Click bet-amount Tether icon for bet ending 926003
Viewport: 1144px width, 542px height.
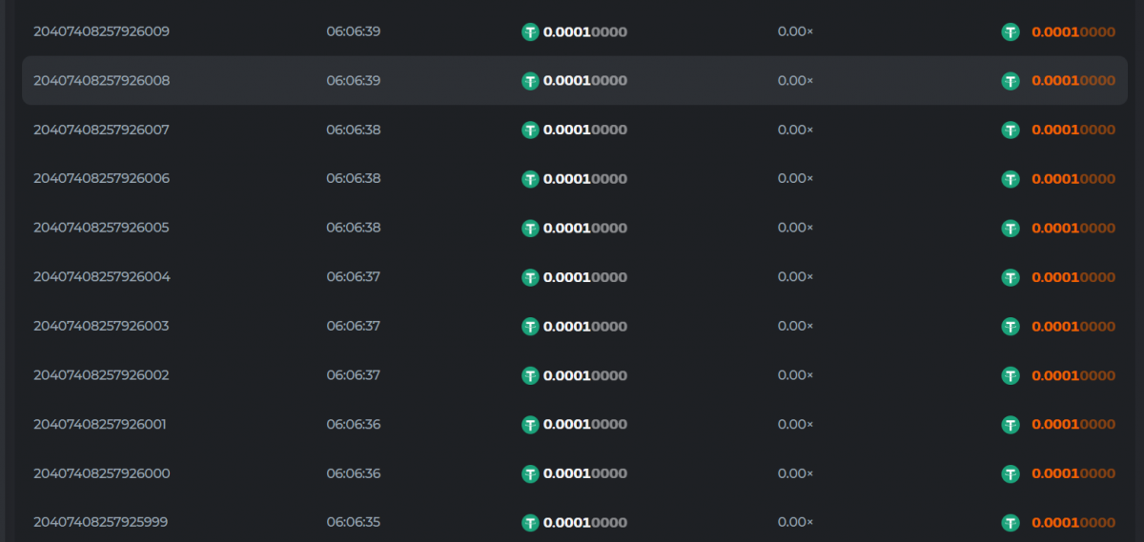(x=530, y=326)
